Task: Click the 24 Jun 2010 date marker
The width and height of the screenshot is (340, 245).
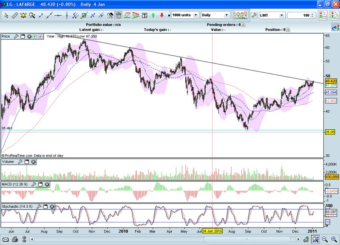Action: tap(212, 231)
